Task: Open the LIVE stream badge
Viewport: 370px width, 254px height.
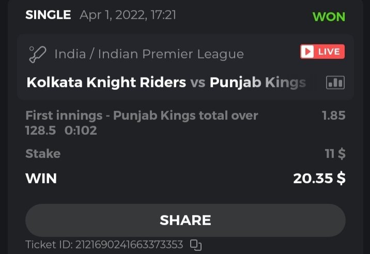Action: click(x=322, y=52)
